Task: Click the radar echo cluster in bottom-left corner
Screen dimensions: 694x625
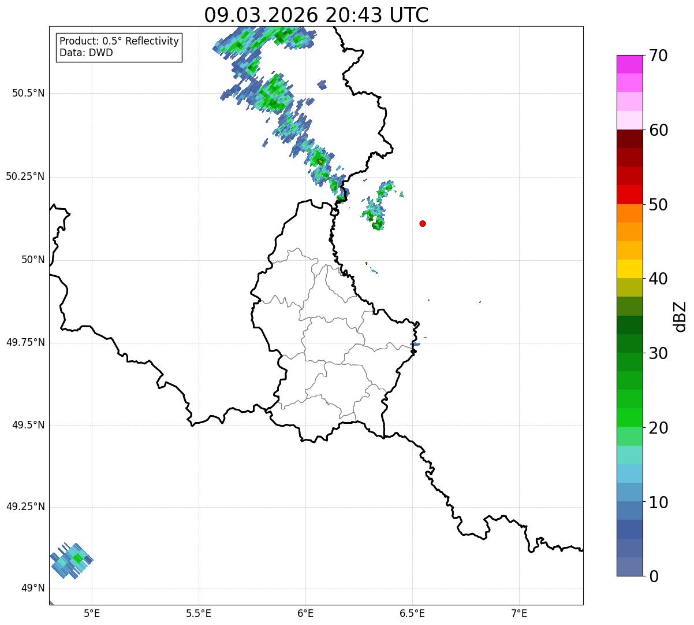Action: [x=72, y=560]
